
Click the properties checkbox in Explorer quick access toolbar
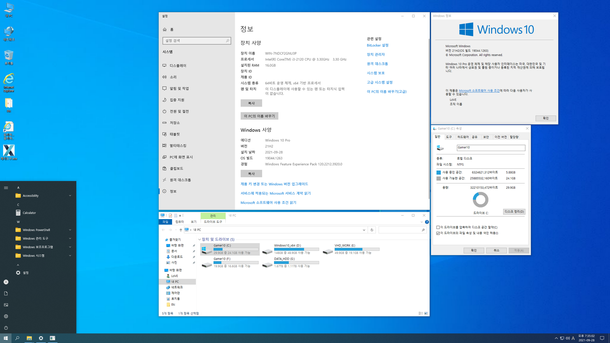(170, 215)
